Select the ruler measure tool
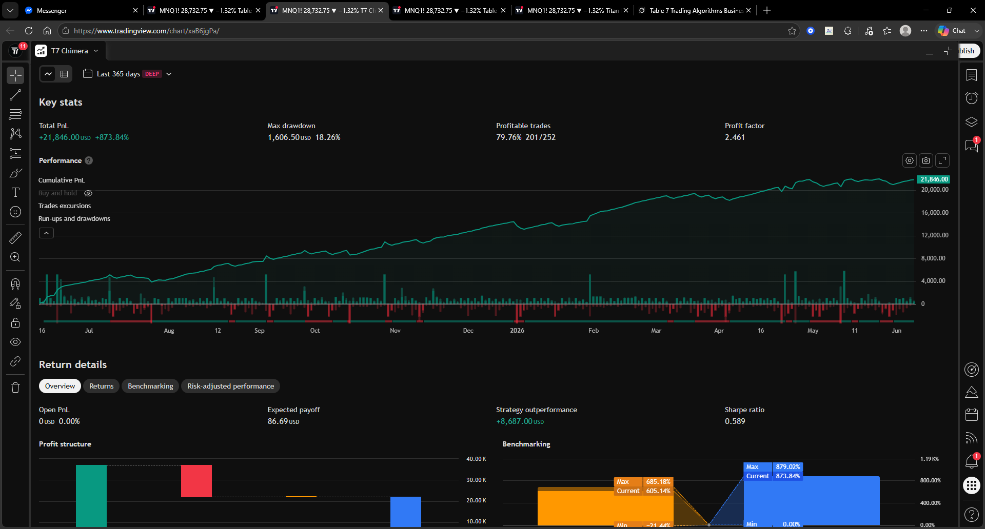This screenshot has height=529, width=985. tap(15, 237)
